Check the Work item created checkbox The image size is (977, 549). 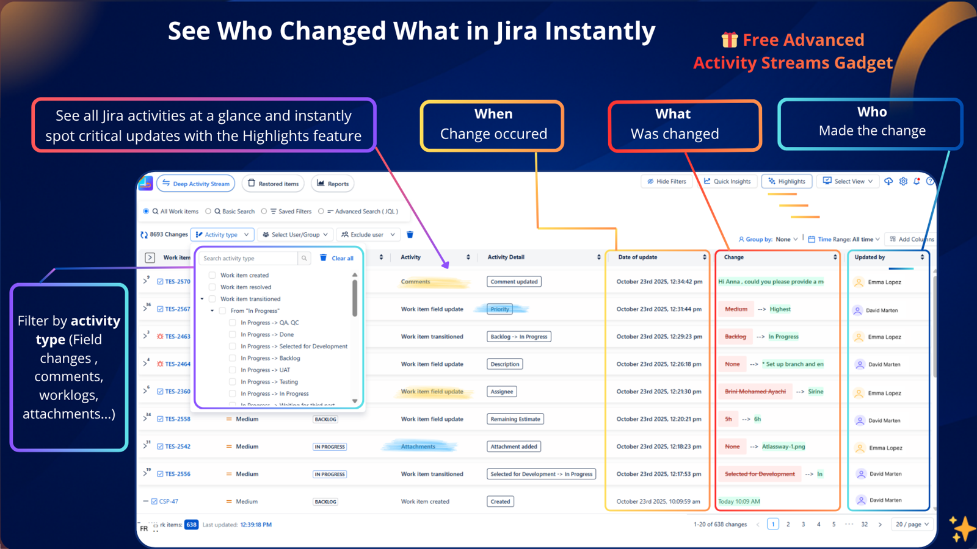point(211,275)
